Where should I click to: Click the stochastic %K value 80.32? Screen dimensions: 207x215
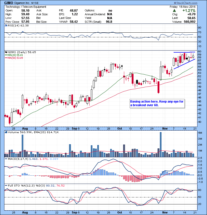coord(50,186)
